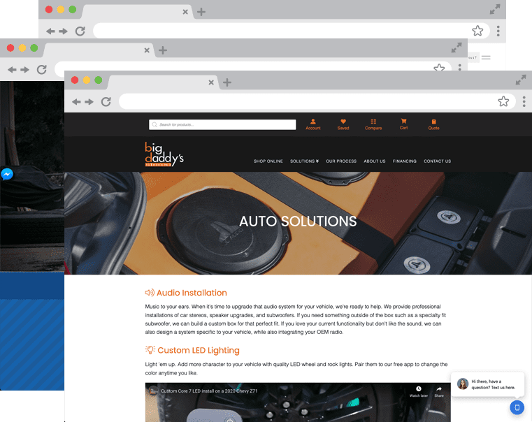532x422 pixels.
Task: Go to Our Process page
Action: click(x=341, y=161)
